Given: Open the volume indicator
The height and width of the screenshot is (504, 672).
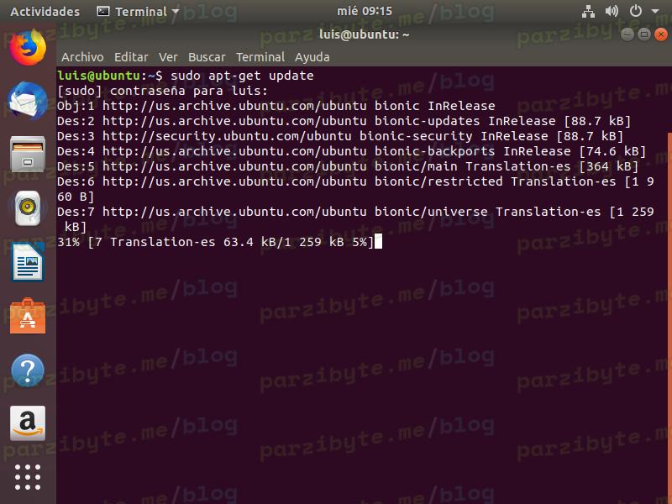Looking at the screenshot, I should 612,12.
